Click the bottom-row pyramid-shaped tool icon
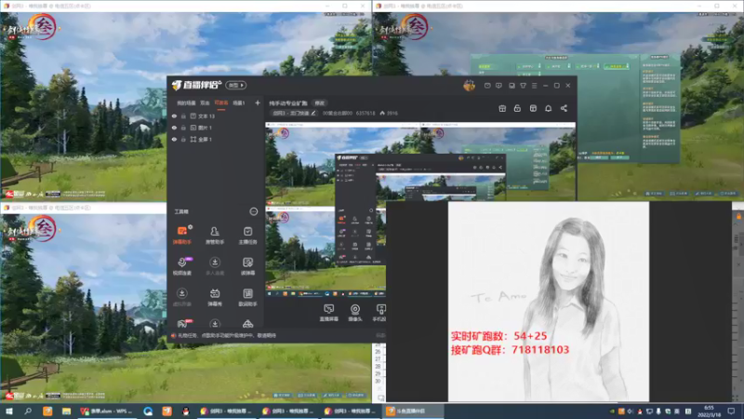The width and height of the screenshot is (744, 419). click(x=247, y=324)
